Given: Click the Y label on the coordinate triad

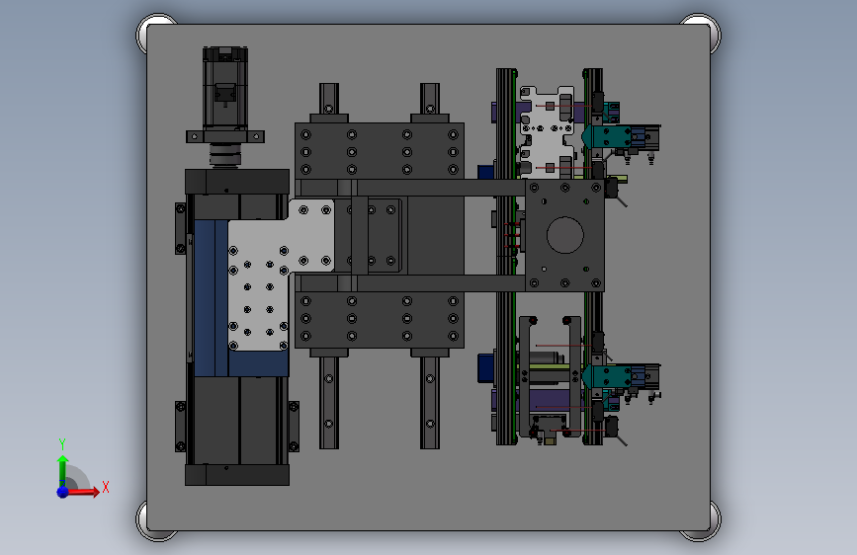Looking at the screenshot, I should point(62,444).
